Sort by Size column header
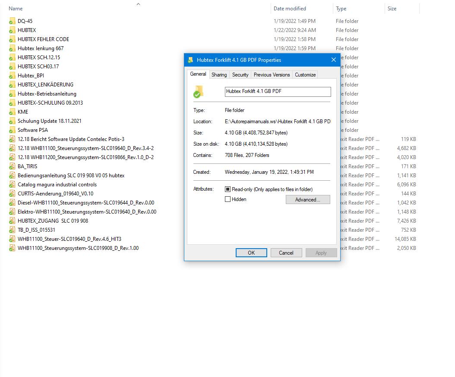Image resolution: width=455 pixels, height=377 pixels. coord(392,9)
